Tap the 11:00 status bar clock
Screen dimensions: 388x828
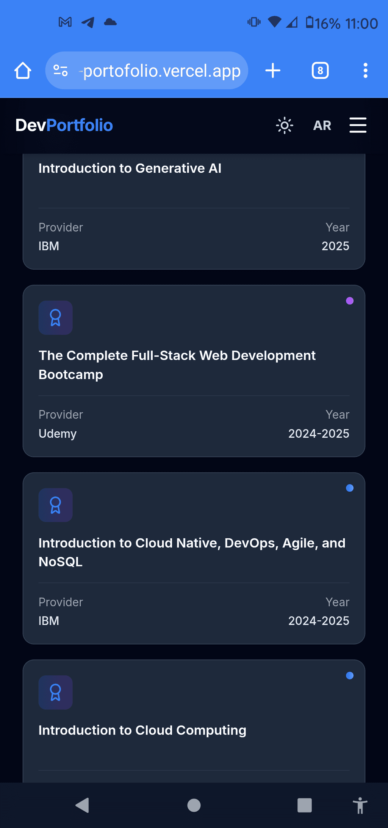point(361,24)
